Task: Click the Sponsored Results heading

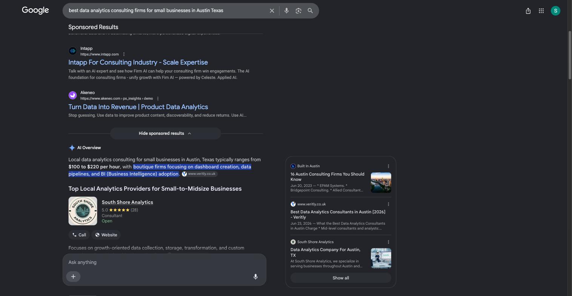Action: [93, 27]
